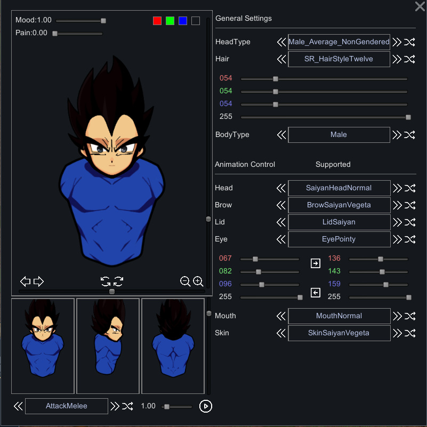Select the green background swatch
The height and width of the screenshot is (427, 427).
(170, 21)
